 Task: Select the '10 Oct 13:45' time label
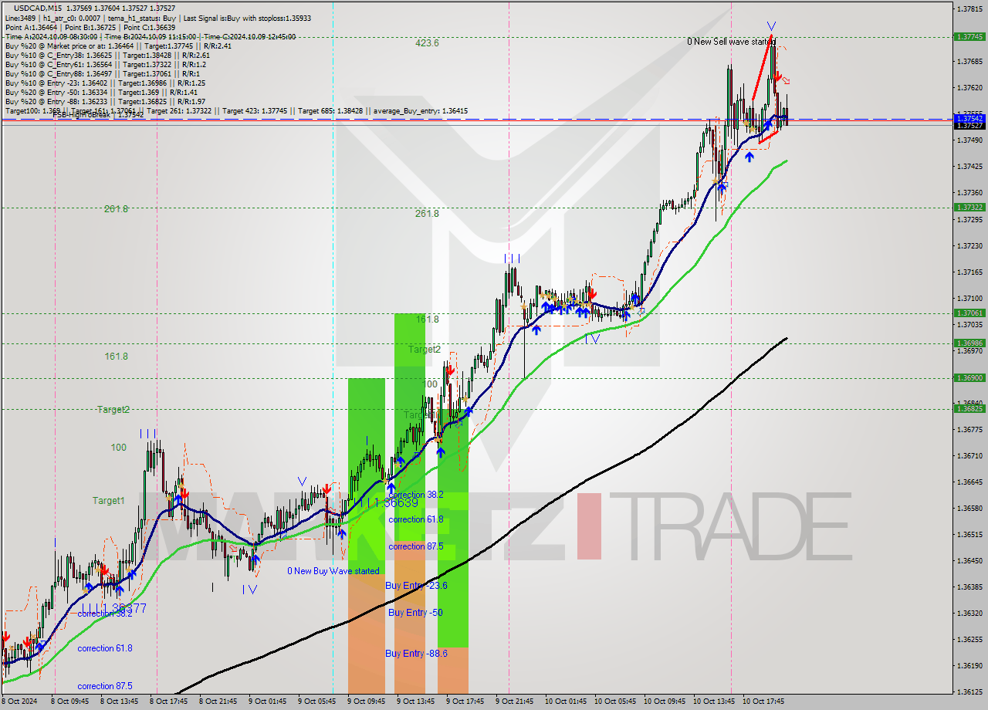tap(714, 702)
